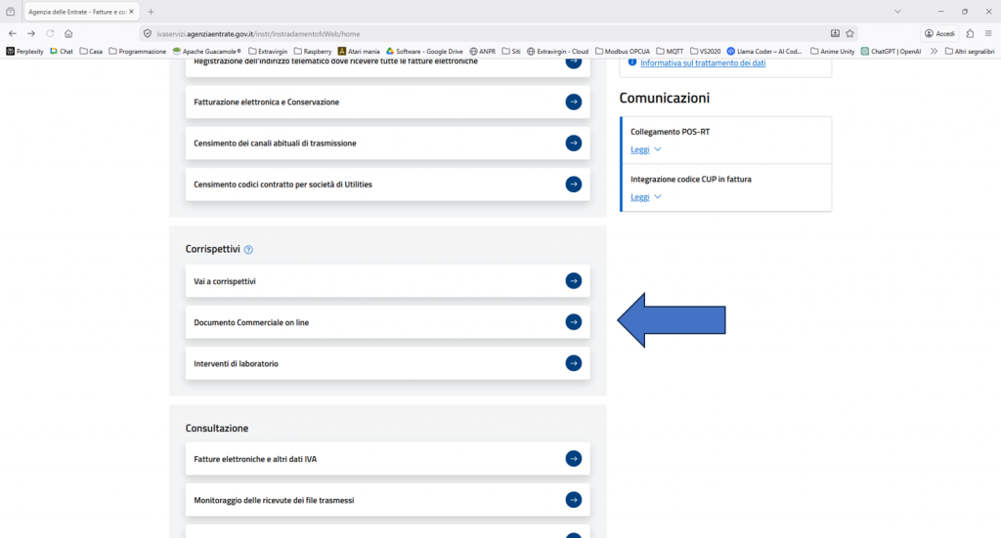Click arrow icon next to Vai a corrispettivi

tap(574, 281)
